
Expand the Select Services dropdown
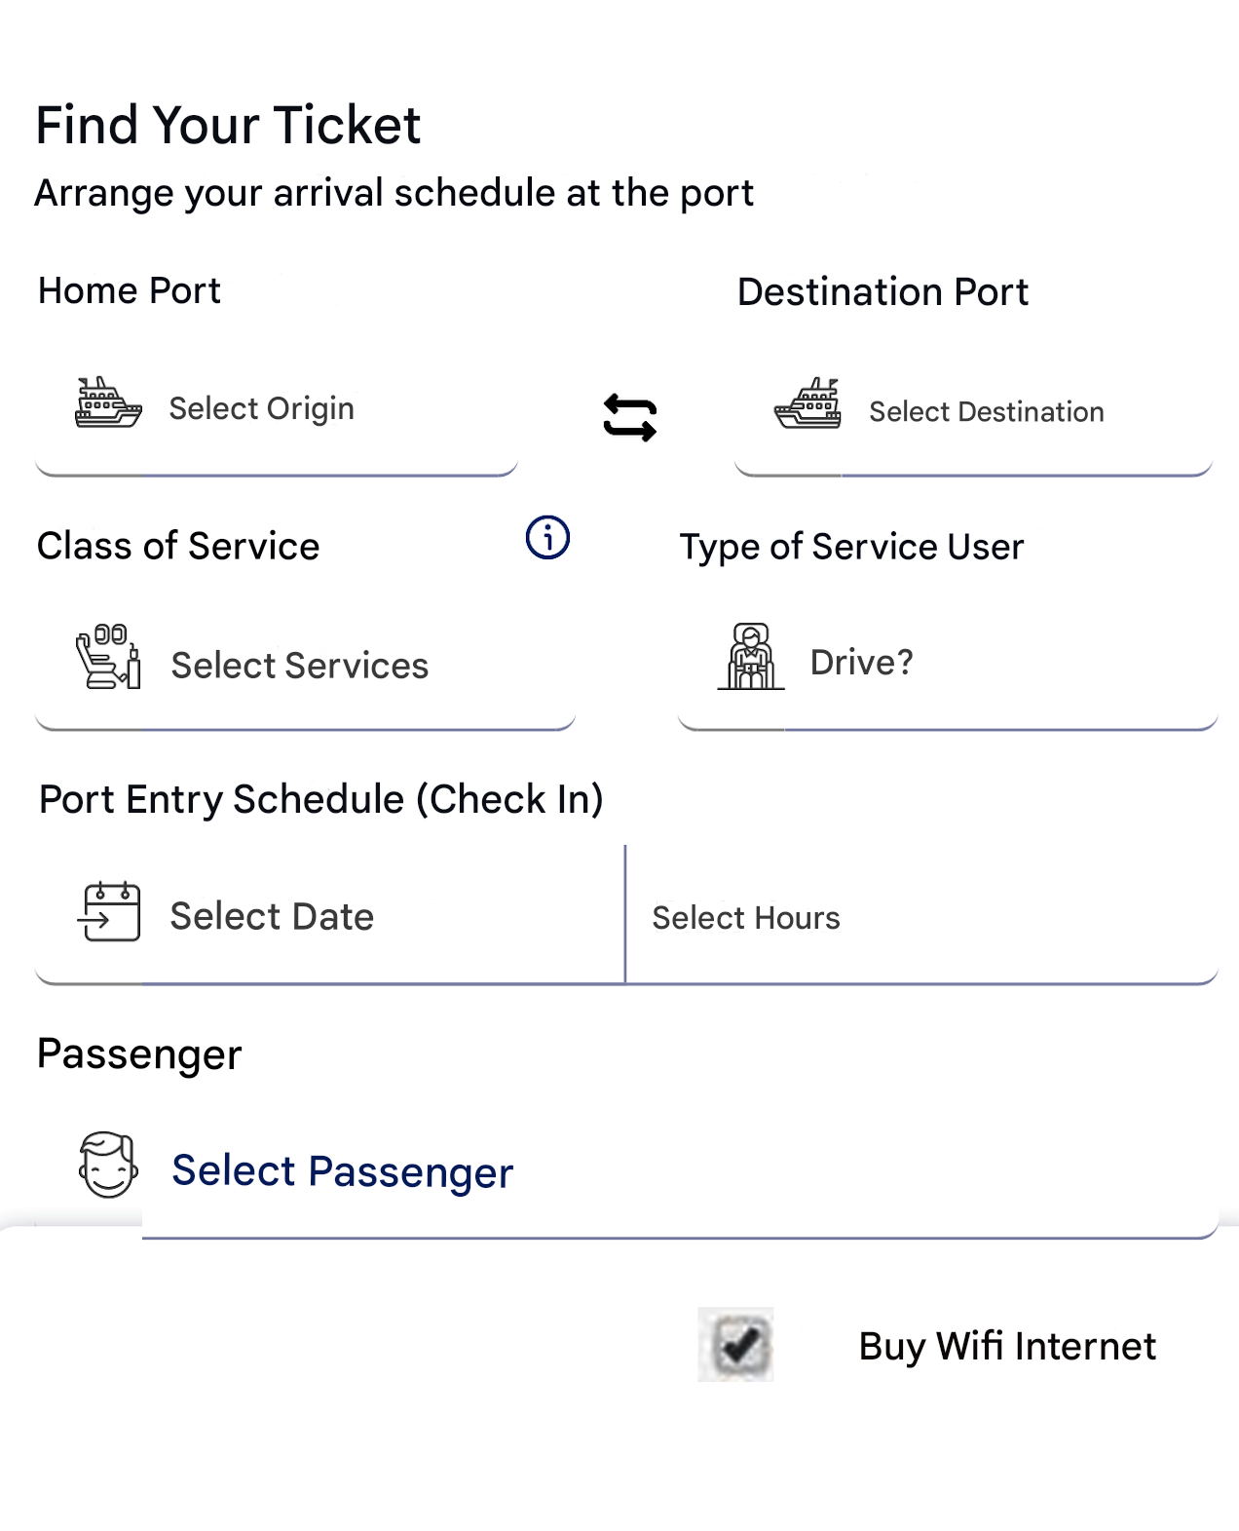300,666
